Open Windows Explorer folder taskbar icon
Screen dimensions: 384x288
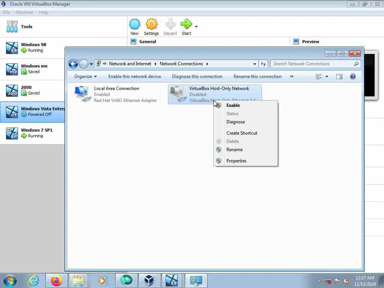[x=78, y=280]
